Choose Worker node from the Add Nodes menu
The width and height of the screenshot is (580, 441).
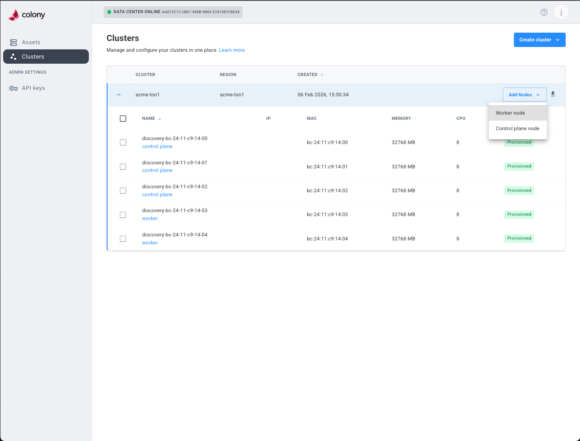click(510, 113)
